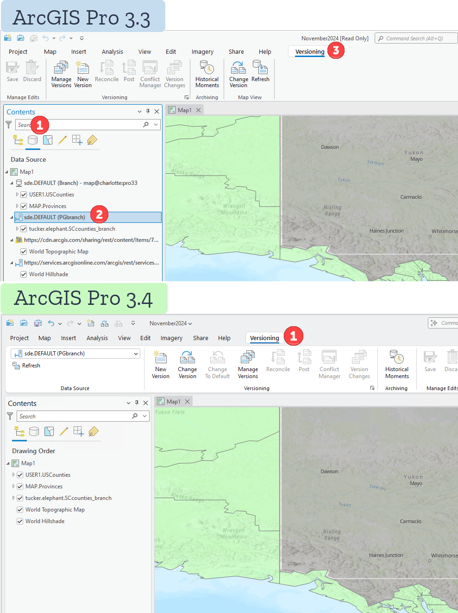Open the search options dropdown in 3.3 Contents
This screenshot has height=613, width=458.
(x=156, y=125)
